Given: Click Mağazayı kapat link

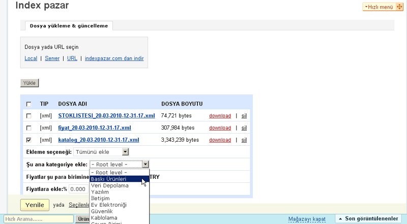Looking at the screenshot, I should 307,219.
